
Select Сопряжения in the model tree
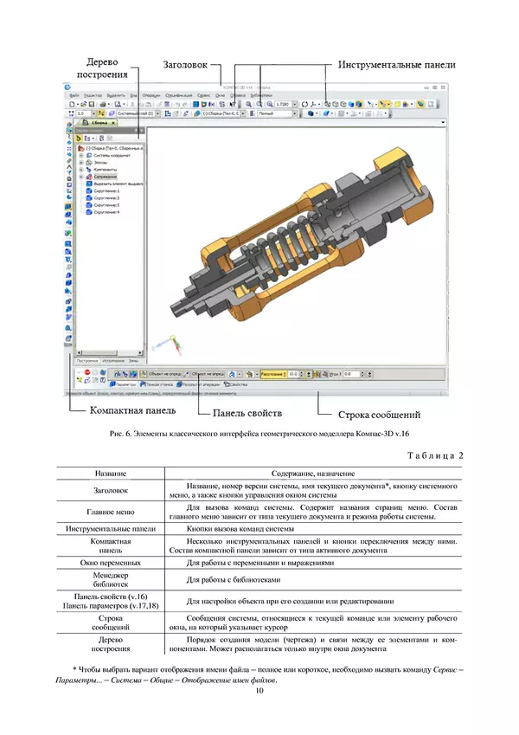106,176
